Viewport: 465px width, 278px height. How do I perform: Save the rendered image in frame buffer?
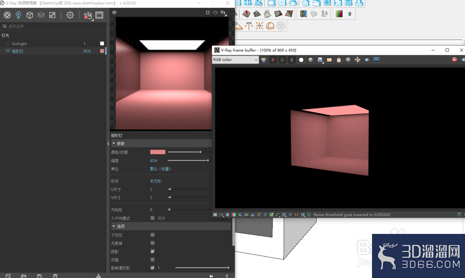tap(320, 60)
